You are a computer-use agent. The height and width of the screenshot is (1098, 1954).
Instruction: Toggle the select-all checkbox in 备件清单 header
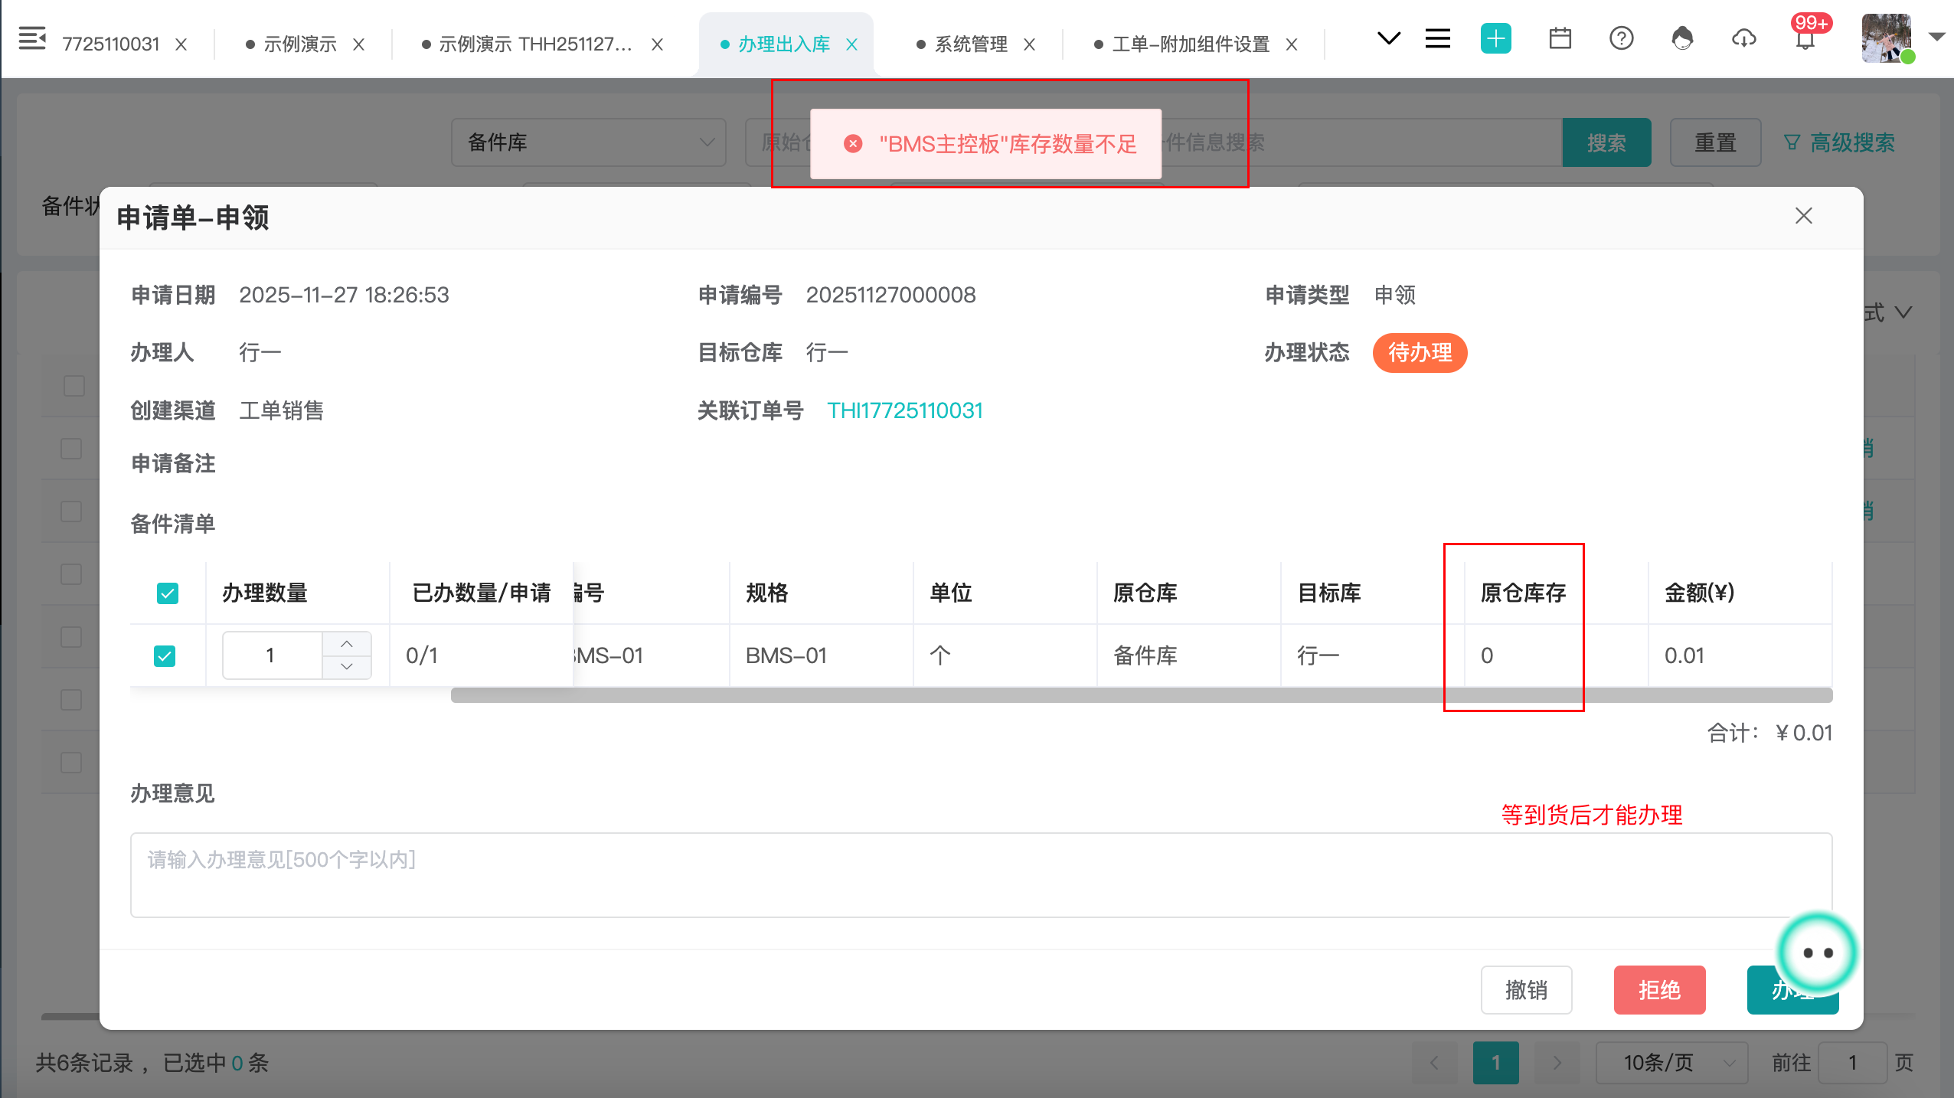tap(168, 593)
